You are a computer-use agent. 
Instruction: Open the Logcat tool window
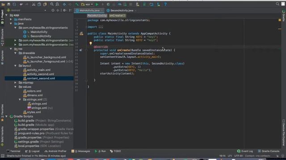32,151
